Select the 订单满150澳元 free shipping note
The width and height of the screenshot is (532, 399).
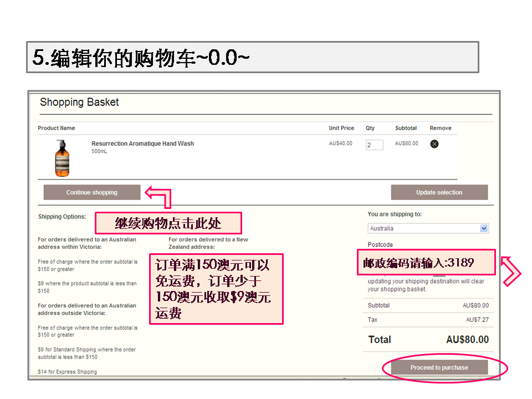(x=216, y=289)
